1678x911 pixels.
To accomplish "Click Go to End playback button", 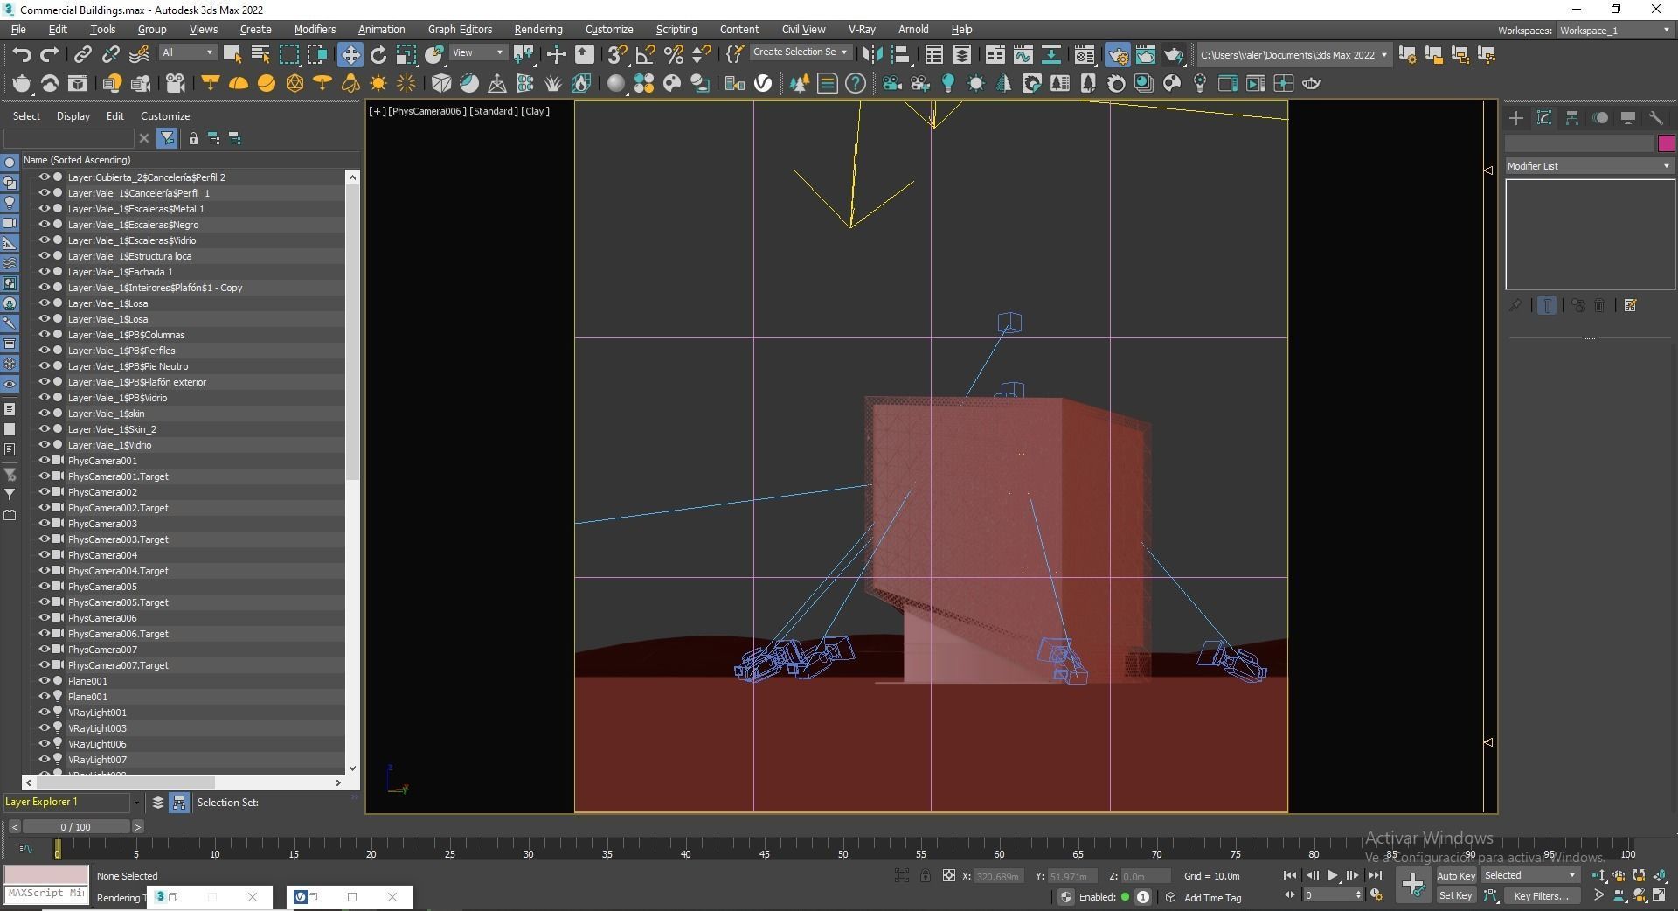I will 1375,875.
